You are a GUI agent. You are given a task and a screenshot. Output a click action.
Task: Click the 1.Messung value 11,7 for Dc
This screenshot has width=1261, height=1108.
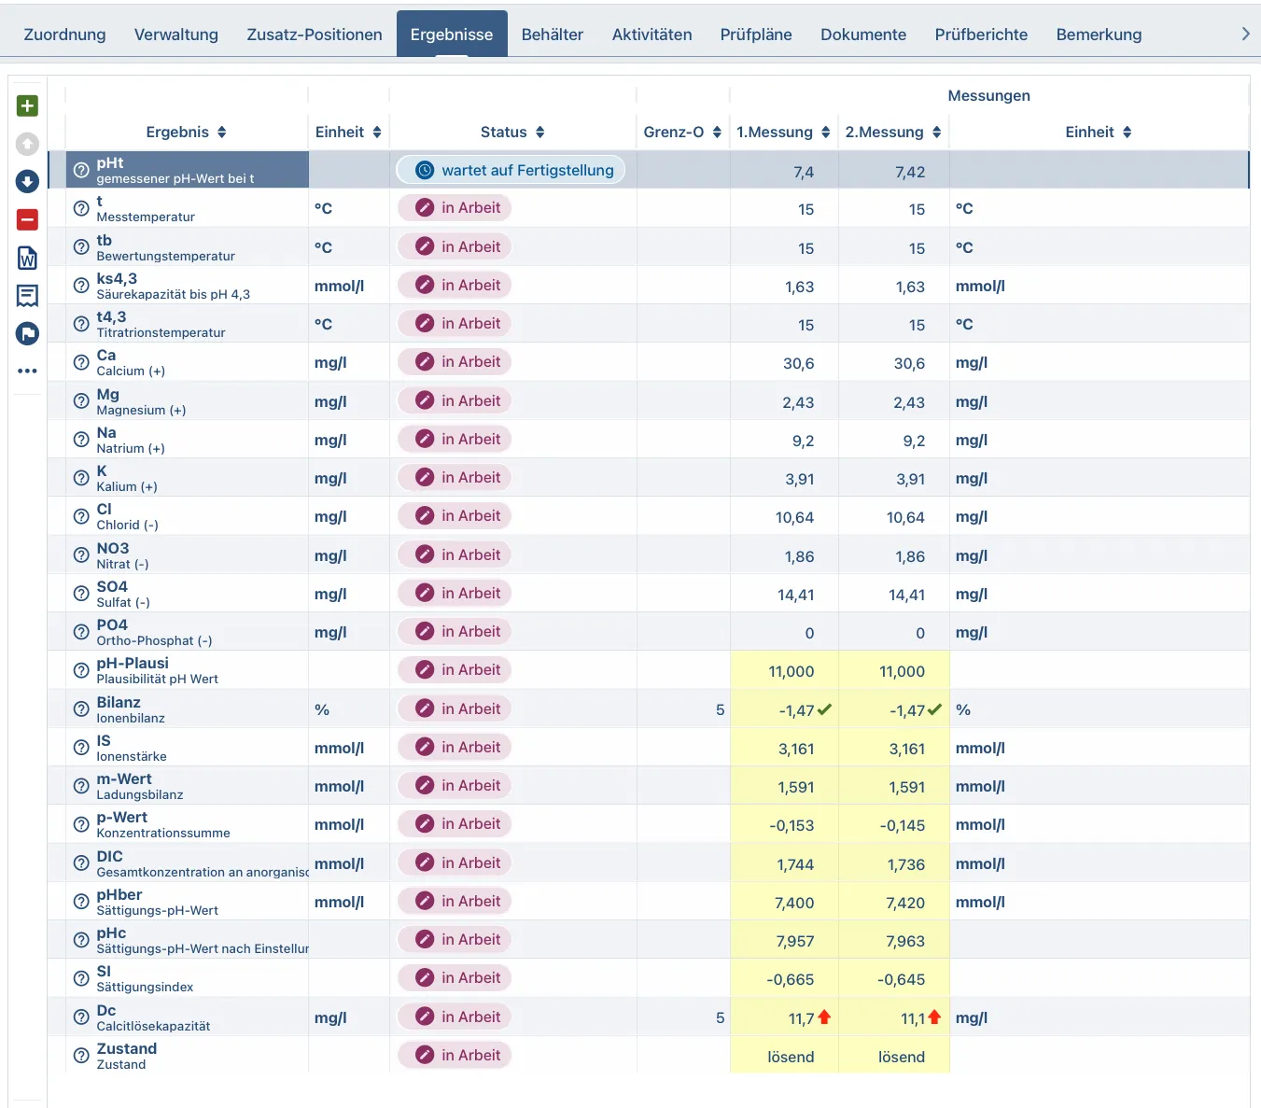801,1019
